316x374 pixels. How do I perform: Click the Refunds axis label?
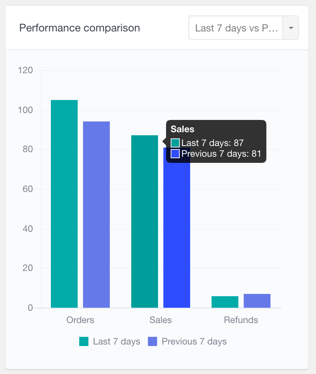[x=241, y=320]
